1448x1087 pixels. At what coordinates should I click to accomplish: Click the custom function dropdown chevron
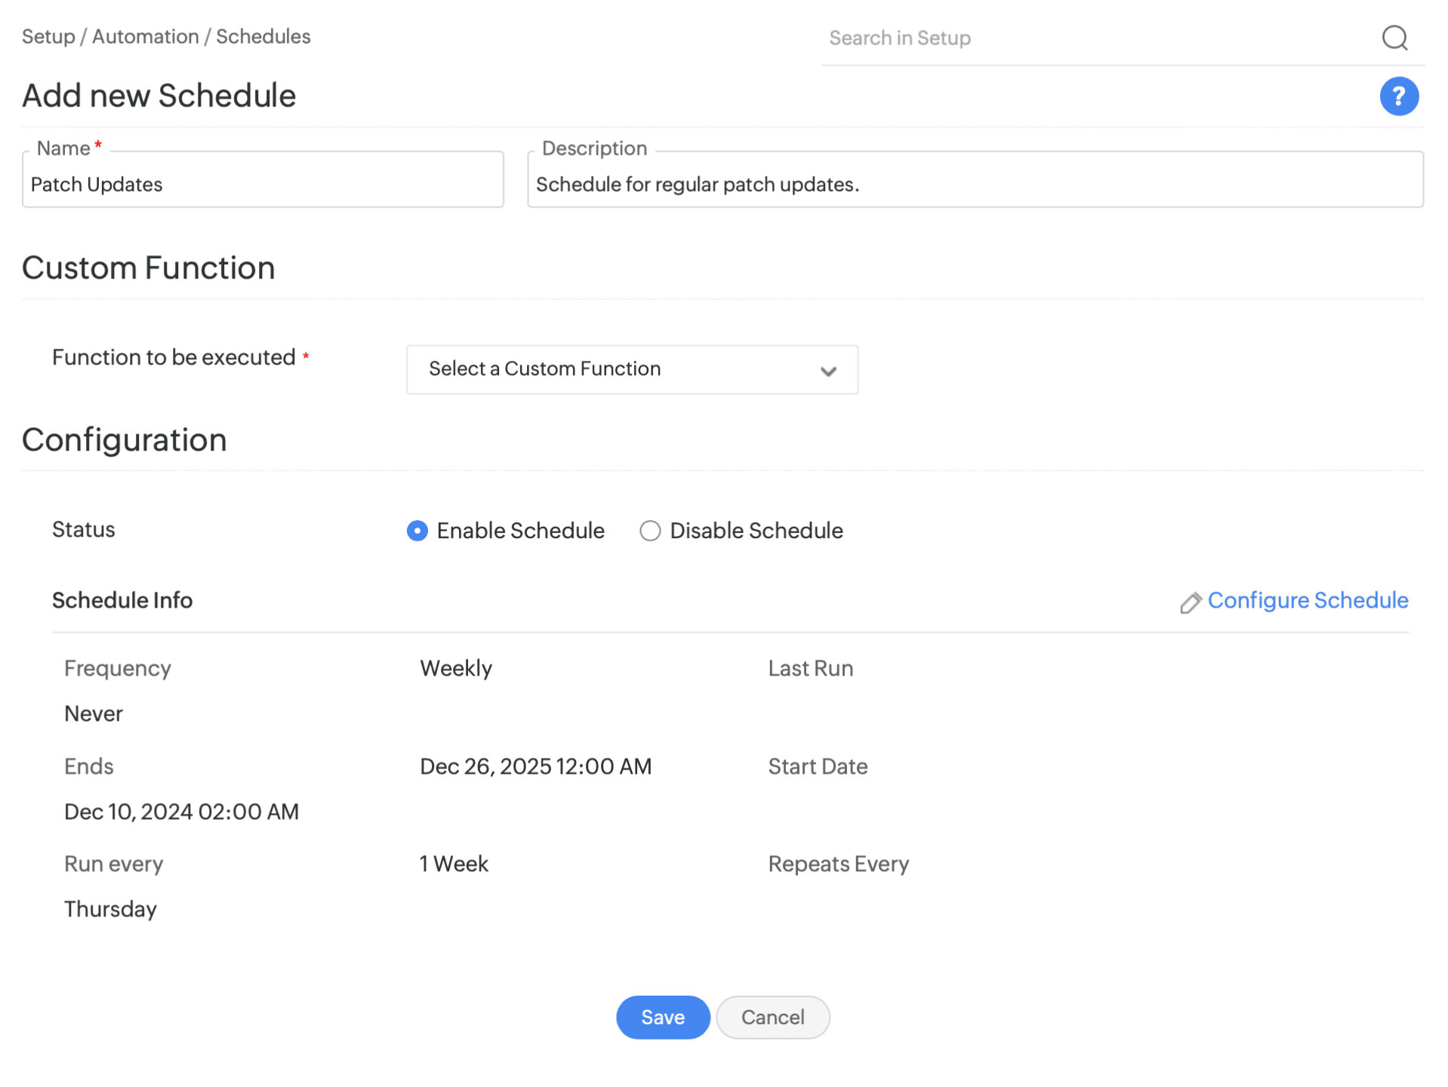tap(828, 371)
